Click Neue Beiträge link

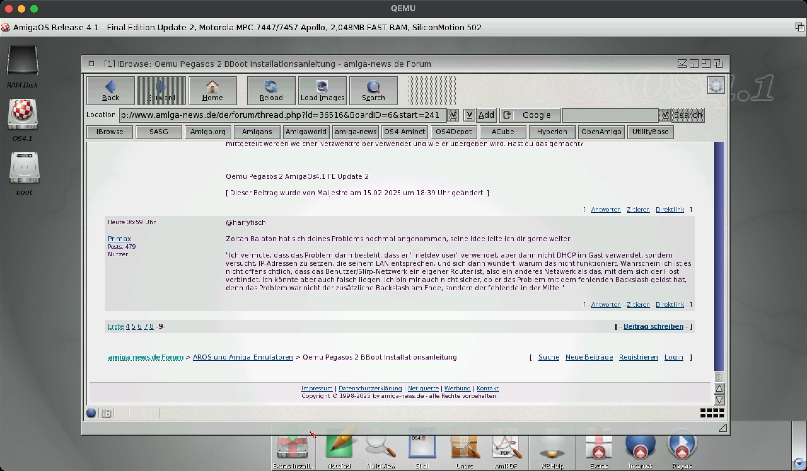click(589, 357)
